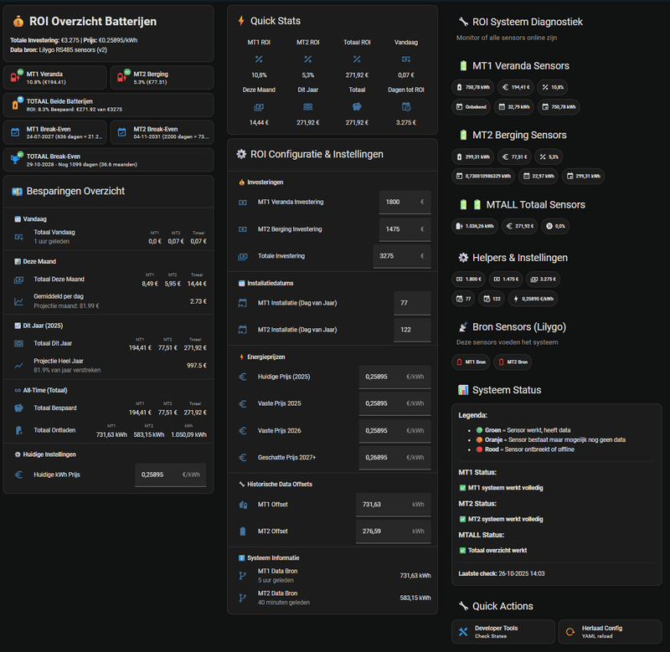
Task: Click the Deze Maand cash icon in Quick Stats
Action: pyautogui.click(x=259, y=107)
